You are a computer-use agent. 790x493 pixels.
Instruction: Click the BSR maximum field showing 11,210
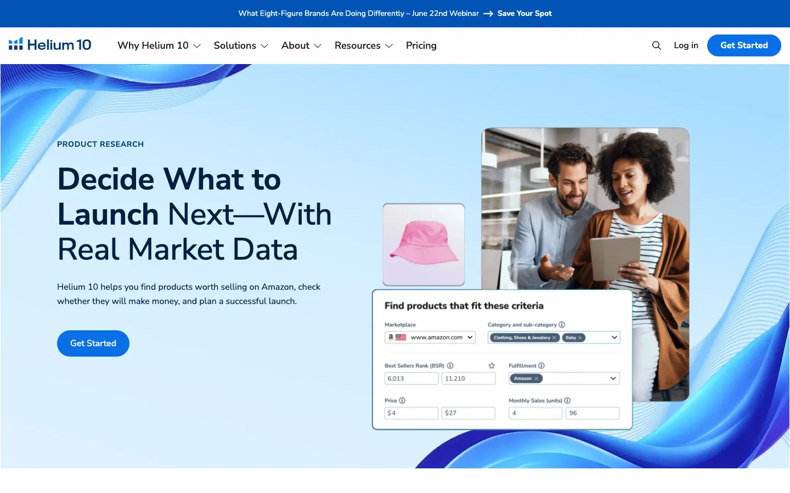point(469,379)
